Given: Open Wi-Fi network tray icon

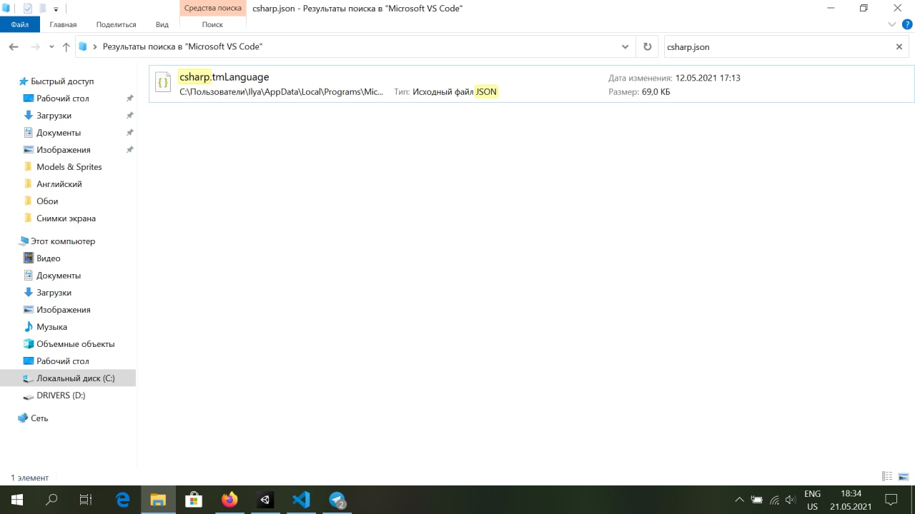Looking at the screenshot, I should [773, 500].
